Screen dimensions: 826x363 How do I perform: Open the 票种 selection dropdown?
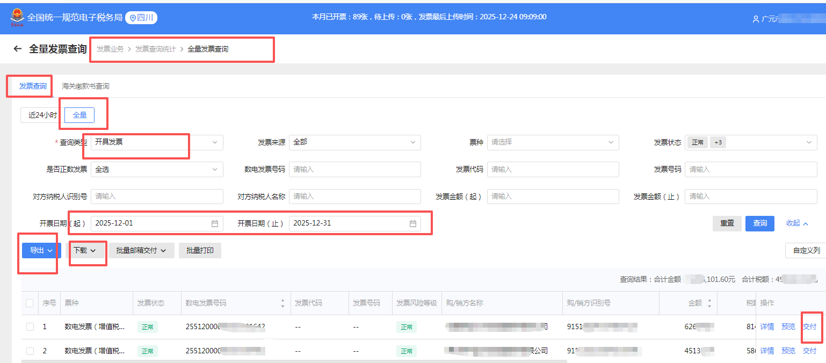[553, 142]
